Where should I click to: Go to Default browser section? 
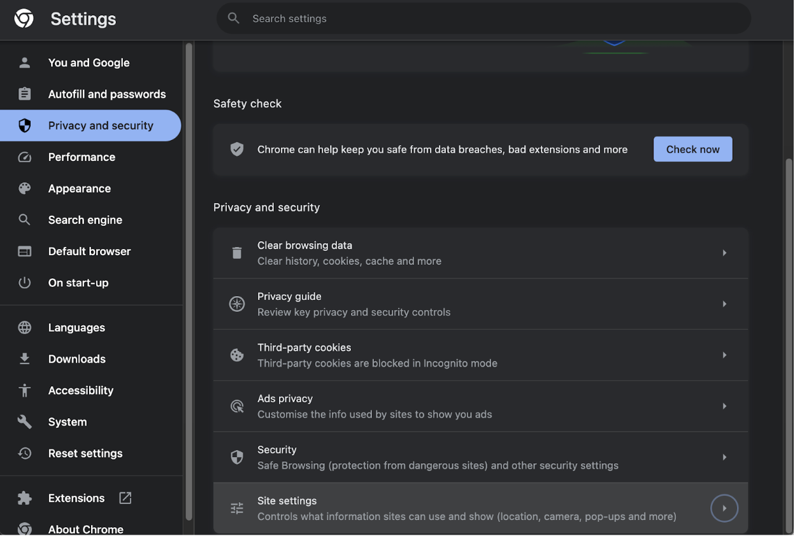click(x=90, y=251)
